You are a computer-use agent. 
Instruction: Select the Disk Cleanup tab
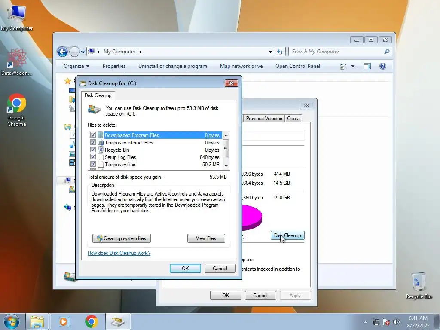[x=98, y=95]
